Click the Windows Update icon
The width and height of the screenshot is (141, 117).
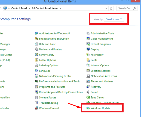click(x=88, y=108)
